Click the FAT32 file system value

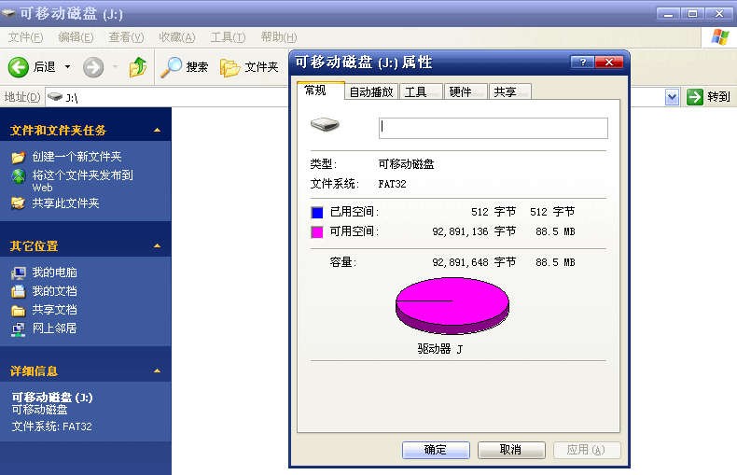point(392,184)
